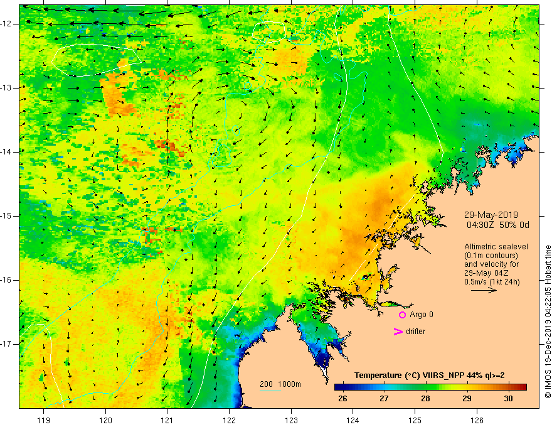Click the temperature color bar

click(x=430, y=387)
